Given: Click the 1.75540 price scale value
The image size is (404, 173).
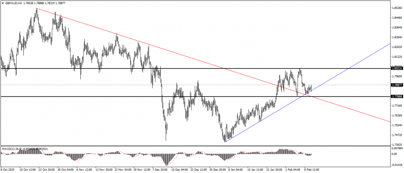Looking at the screenshot, I should click(x=397, y=125).
